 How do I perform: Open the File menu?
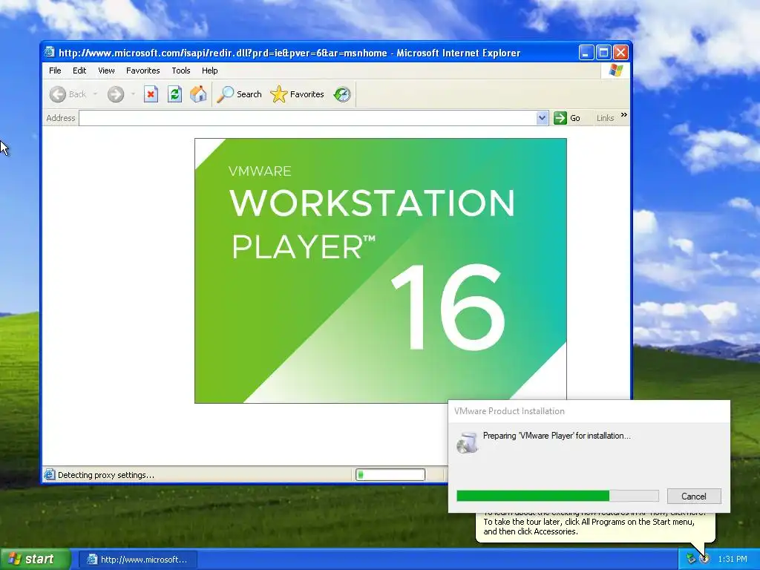[55, 71]
